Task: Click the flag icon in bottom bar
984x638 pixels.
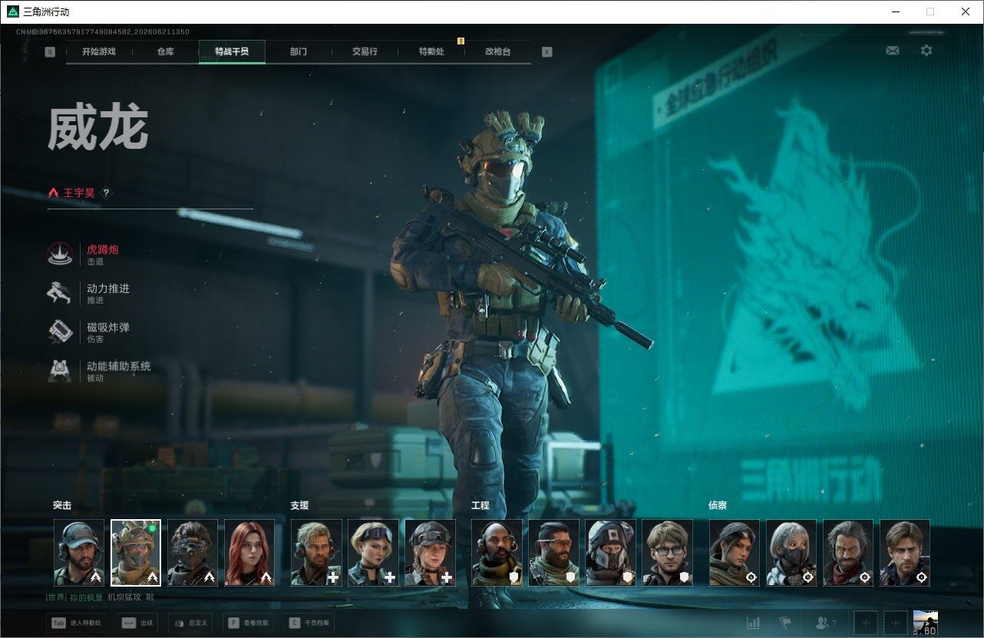Action: 785,623
